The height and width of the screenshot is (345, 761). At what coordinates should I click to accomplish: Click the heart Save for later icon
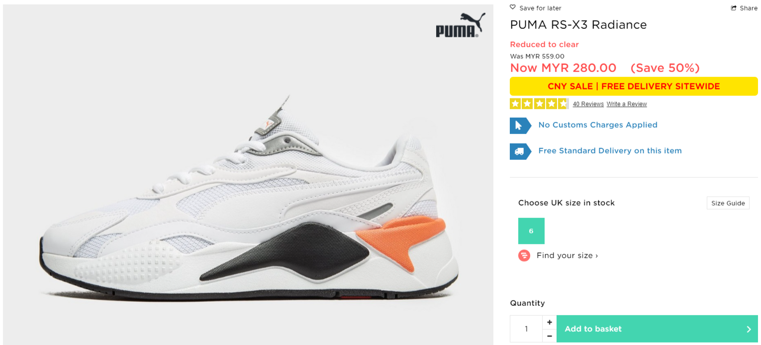(513, 7)
